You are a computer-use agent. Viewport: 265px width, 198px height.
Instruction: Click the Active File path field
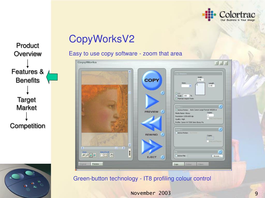(199, 156)
